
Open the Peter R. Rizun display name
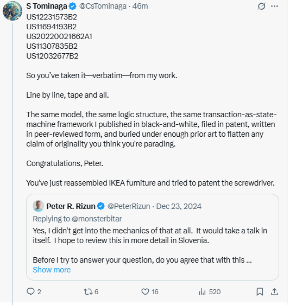point(71,206)
